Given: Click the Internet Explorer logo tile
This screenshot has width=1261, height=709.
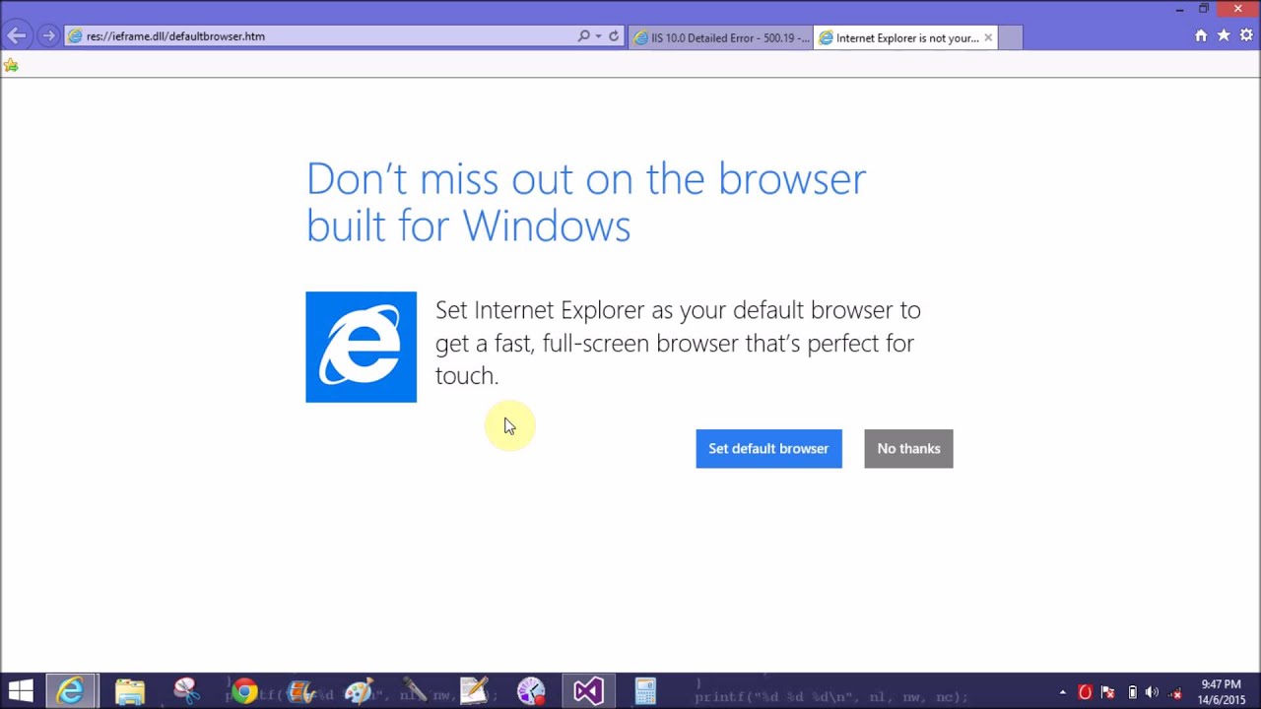Looking at the screenshot, I should click(x=361, y=347).
